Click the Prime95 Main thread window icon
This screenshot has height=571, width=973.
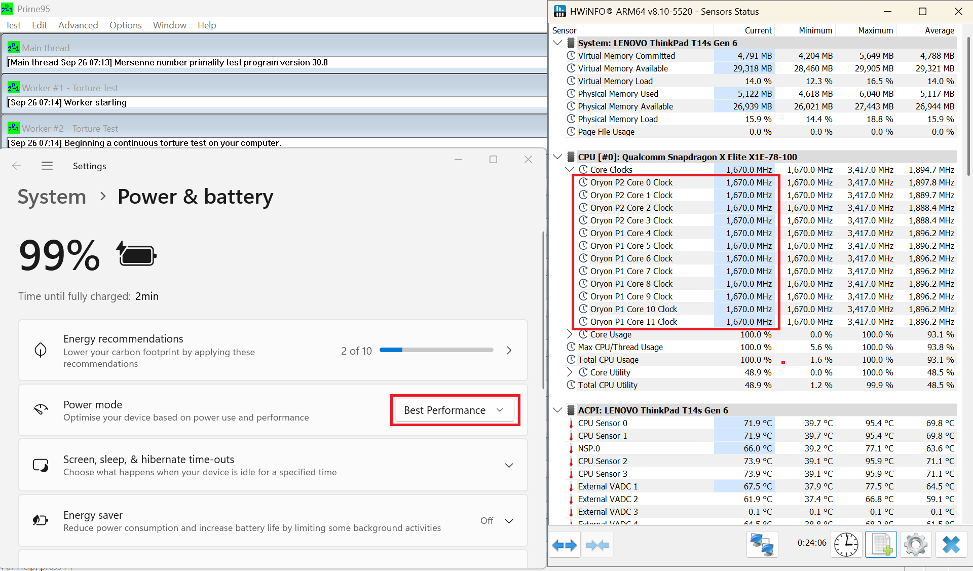14,48
